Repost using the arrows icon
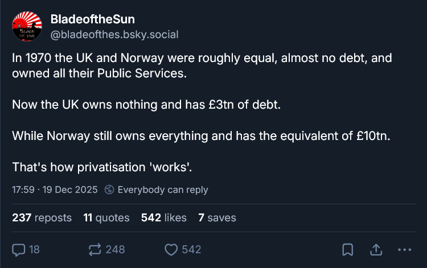427x268 pixels. click(x=95, y=249)
